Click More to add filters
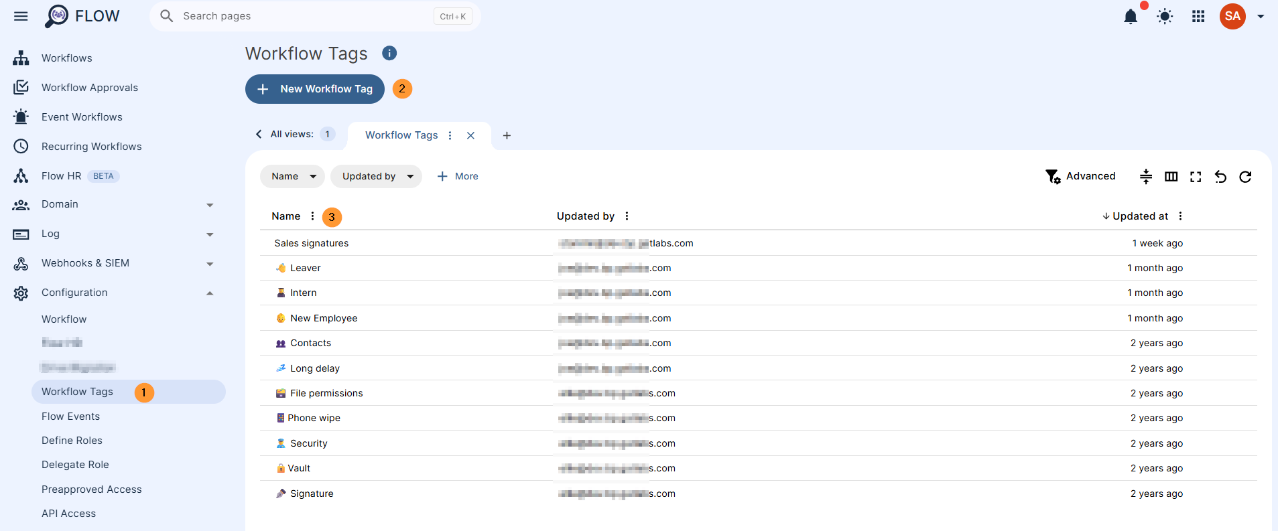Viewport: 1278px width, 531px height. [458, 176]
